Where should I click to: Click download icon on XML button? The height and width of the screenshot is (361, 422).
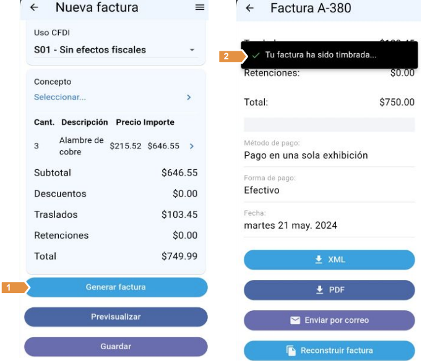pyautogui.click(x=319, y=260)
